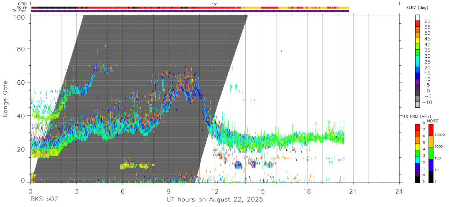This screenshot has height=207, width=449.
Task: Click the '9' UT hour tick on the time axis
Action: point(169,191)
